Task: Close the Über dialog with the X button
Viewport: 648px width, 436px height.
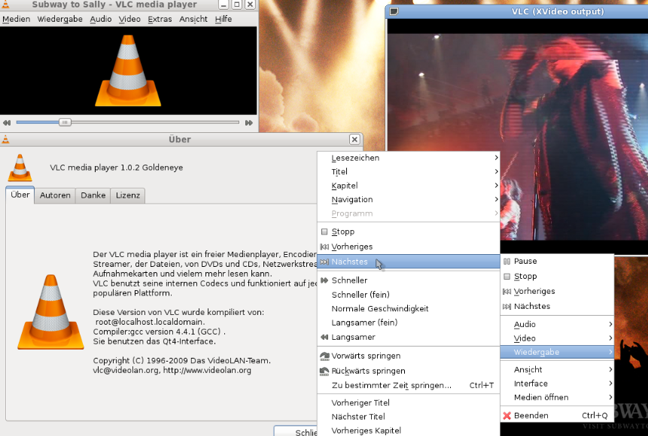Action: tap(354, 140)
